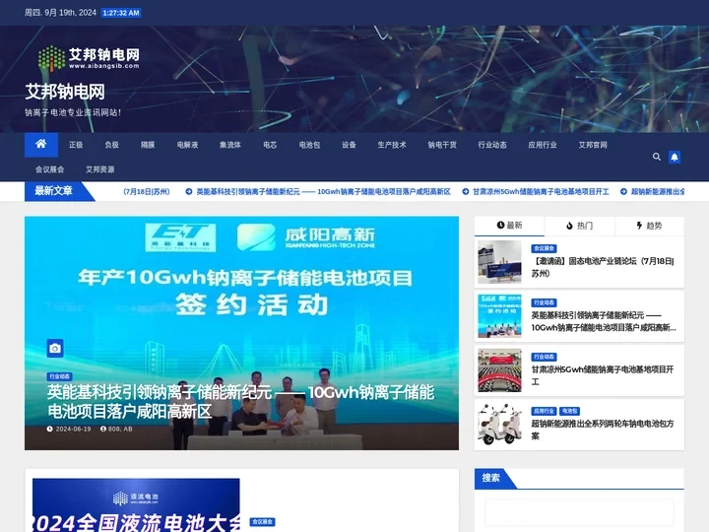The width and height of the screenshot is (709, 532).
Task: Open the 钠电干货 menu item
Action: point(442,145)
